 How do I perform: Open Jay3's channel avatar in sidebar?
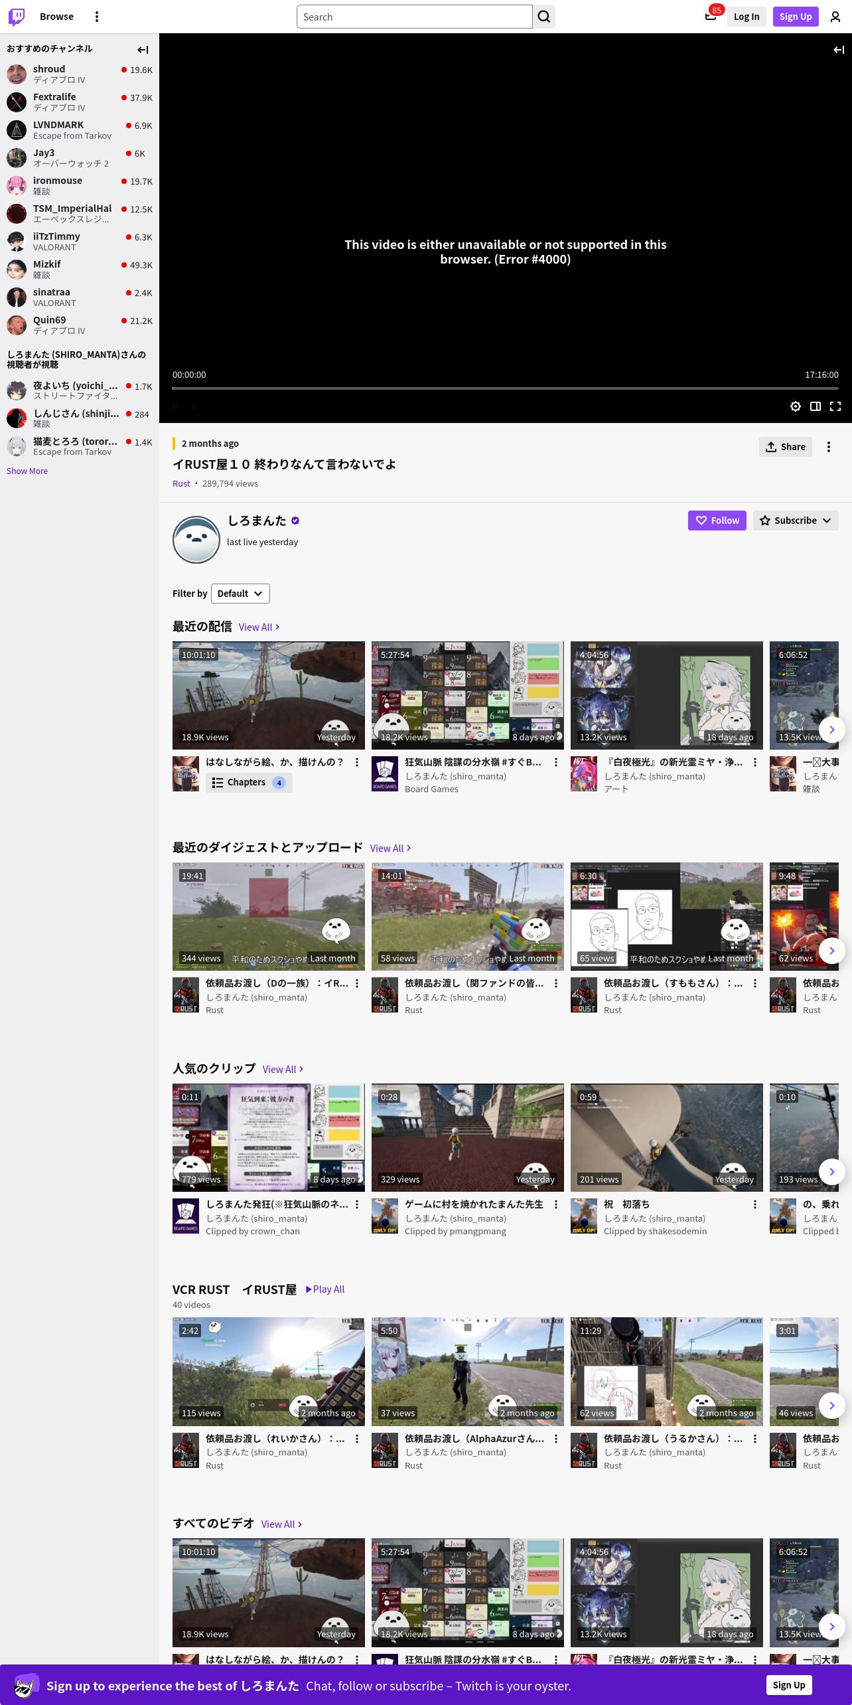(x=17, y=157)
